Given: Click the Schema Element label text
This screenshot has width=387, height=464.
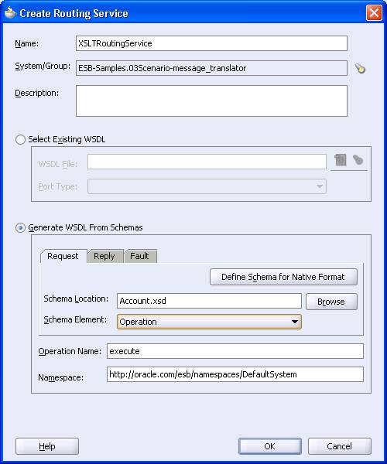Looking at the screenshot, I should tap(75, 319).
